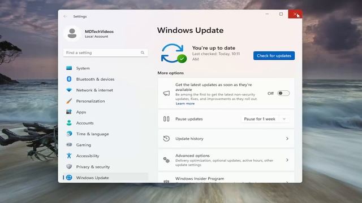Select Privacy & security in sidebar
The image size is (362, 203).
[x=106, y=167]
